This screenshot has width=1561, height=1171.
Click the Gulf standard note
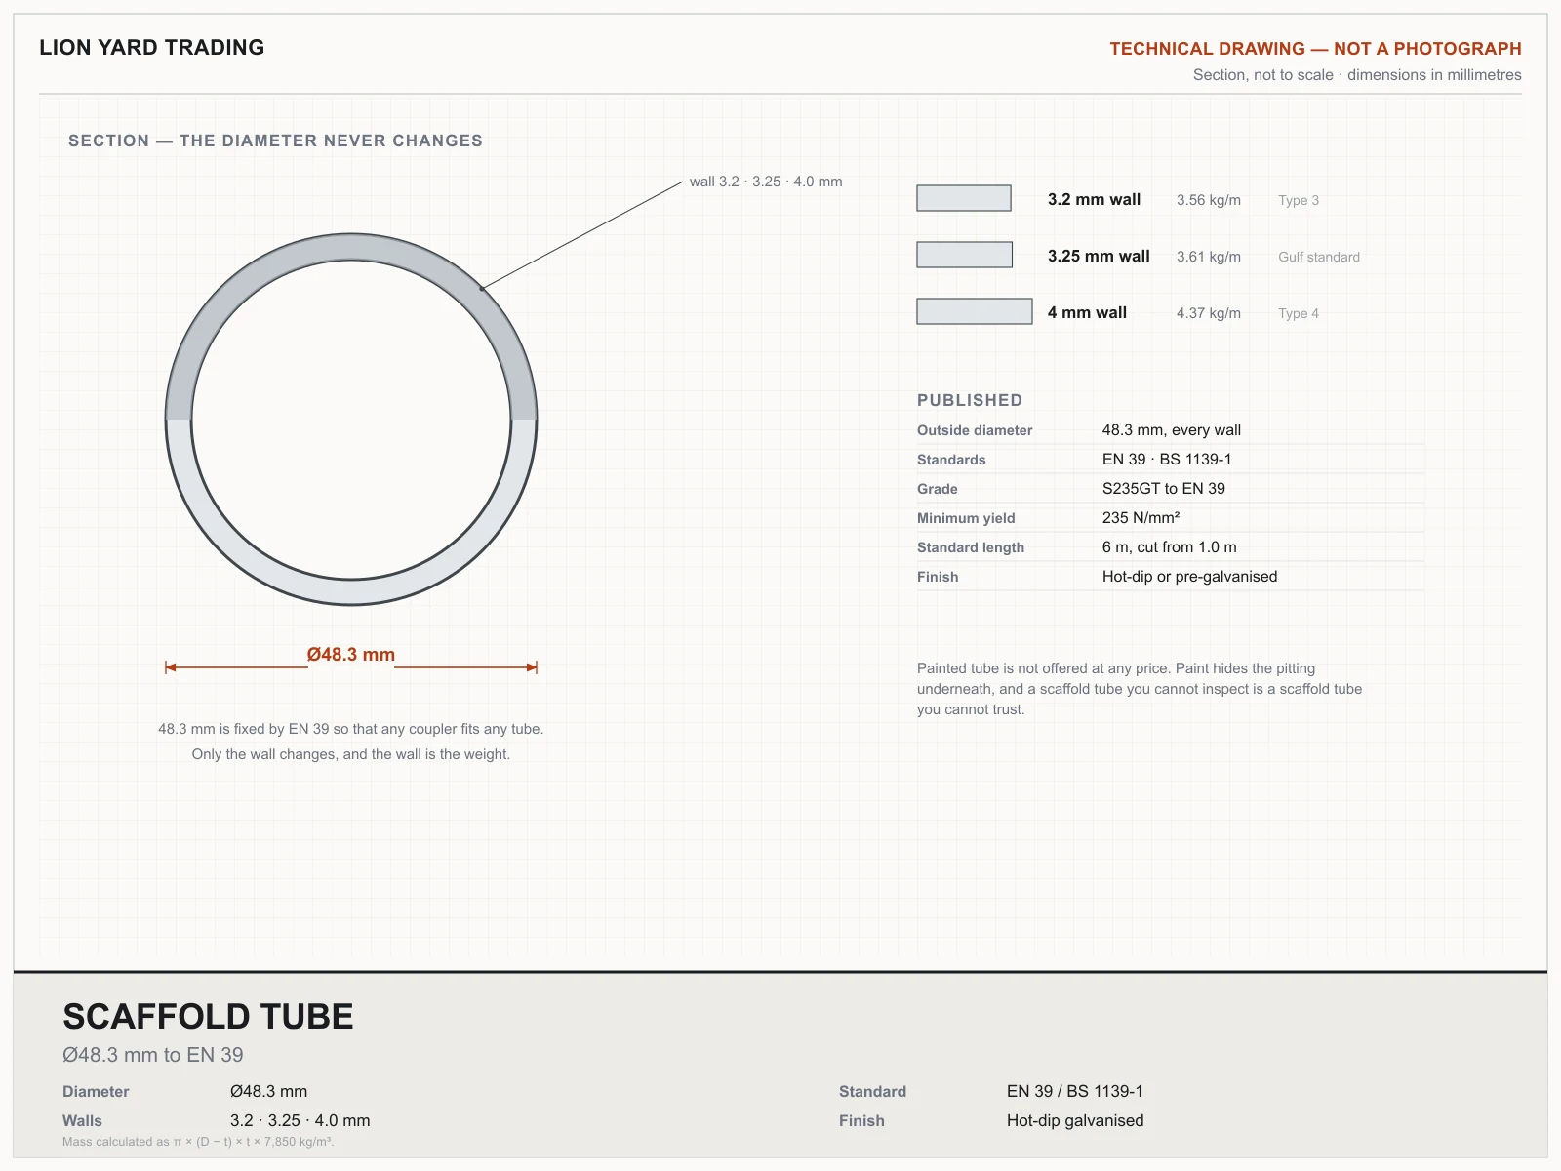pyautogui.click(x=1319, y=257)
